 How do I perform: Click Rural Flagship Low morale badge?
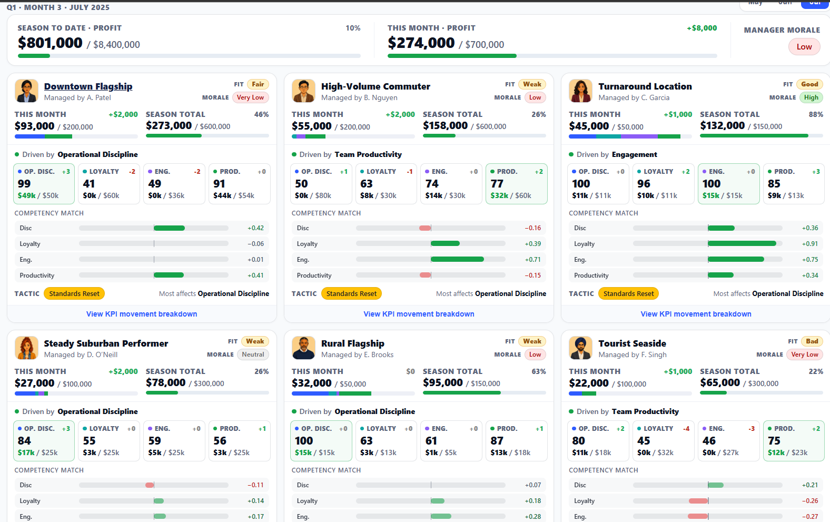(x=535, y=354)
